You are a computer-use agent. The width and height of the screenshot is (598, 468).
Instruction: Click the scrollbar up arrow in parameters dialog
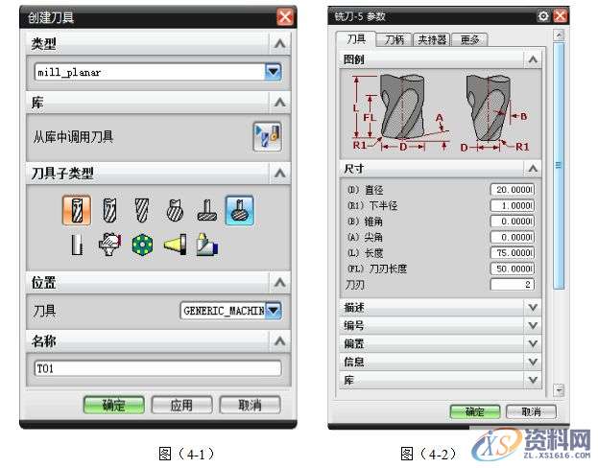pos(559,35)
